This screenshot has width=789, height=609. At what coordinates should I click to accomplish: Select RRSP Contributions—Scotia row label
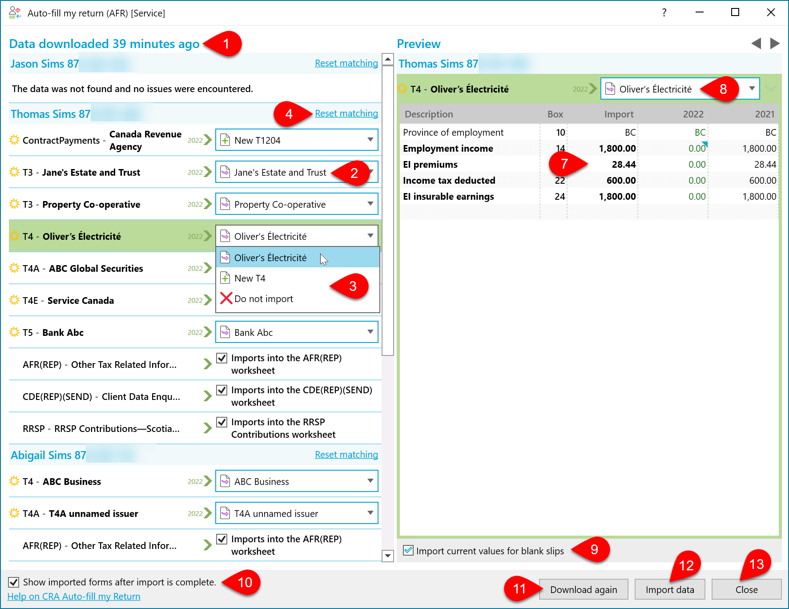pyautogui.click(x=101, y=428)
